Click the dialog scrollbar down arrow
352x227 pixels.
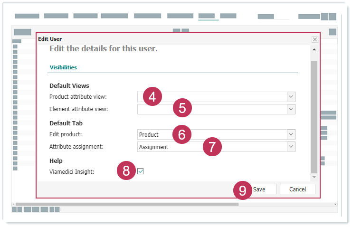click(314, 177)
